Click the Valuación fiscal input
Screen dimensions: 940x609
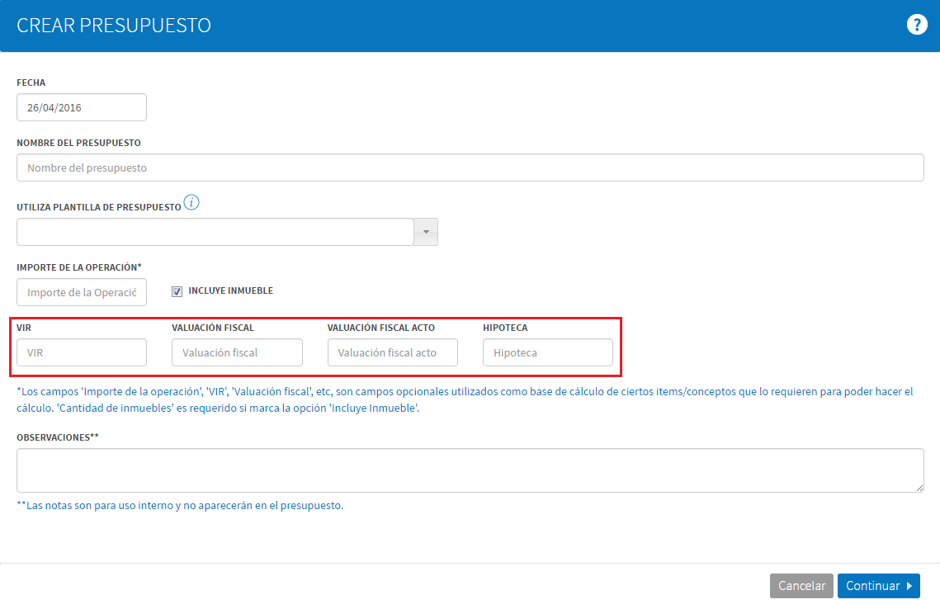pos(237,352)
